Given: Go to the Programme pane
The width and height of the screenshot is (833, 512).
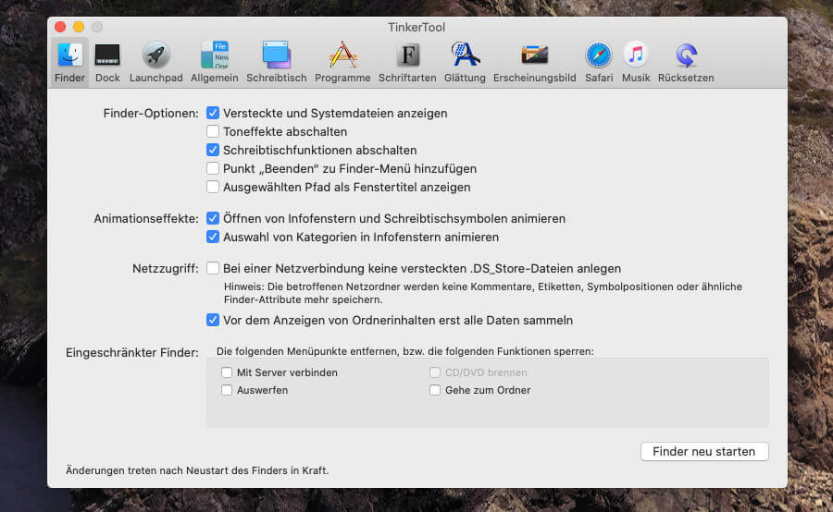Looking at the screenshot, I should [342, 62].
